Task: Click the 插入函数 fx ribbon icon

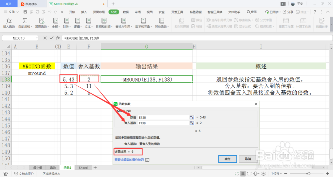Action: pos(9,21)
